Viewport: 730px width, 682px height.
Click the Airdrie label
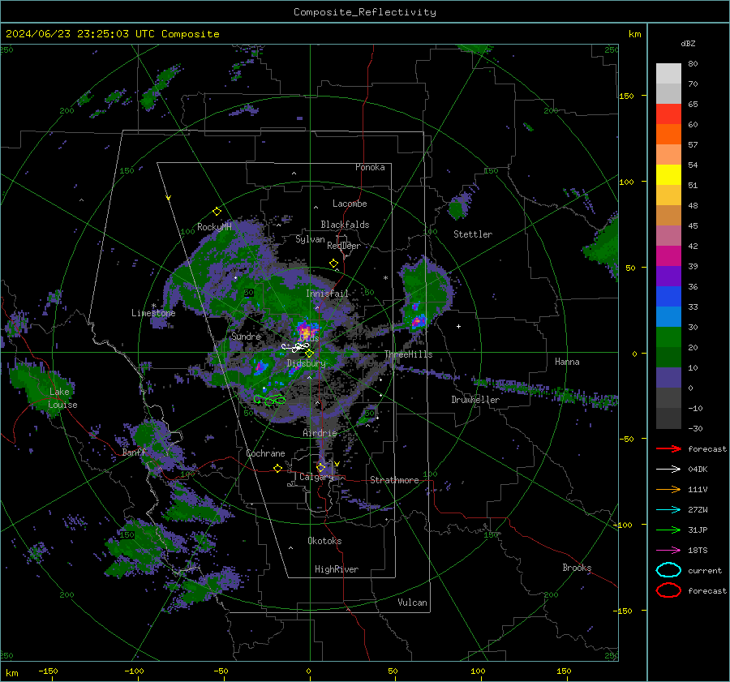click(320, 433)
